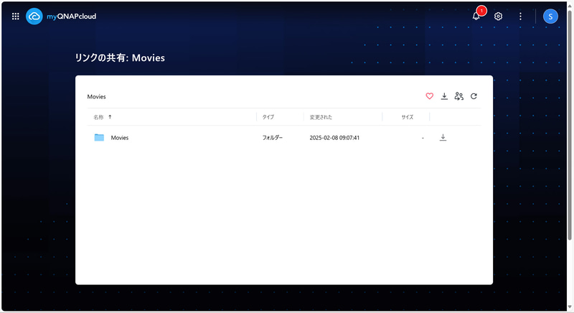The height and width of the screenshot is (313, 574).
Task: Sort by the サイズ column
Action: point(407,117)
